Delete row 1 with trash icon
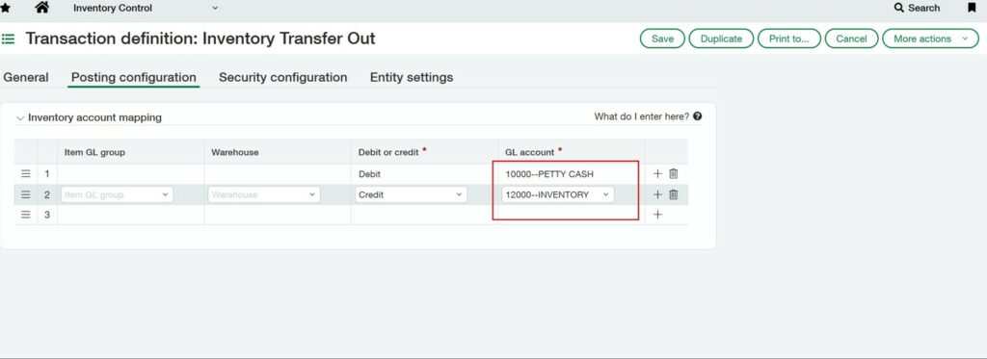Image resolution: width=987 pixels, height=359 pixels. point(674,173)
